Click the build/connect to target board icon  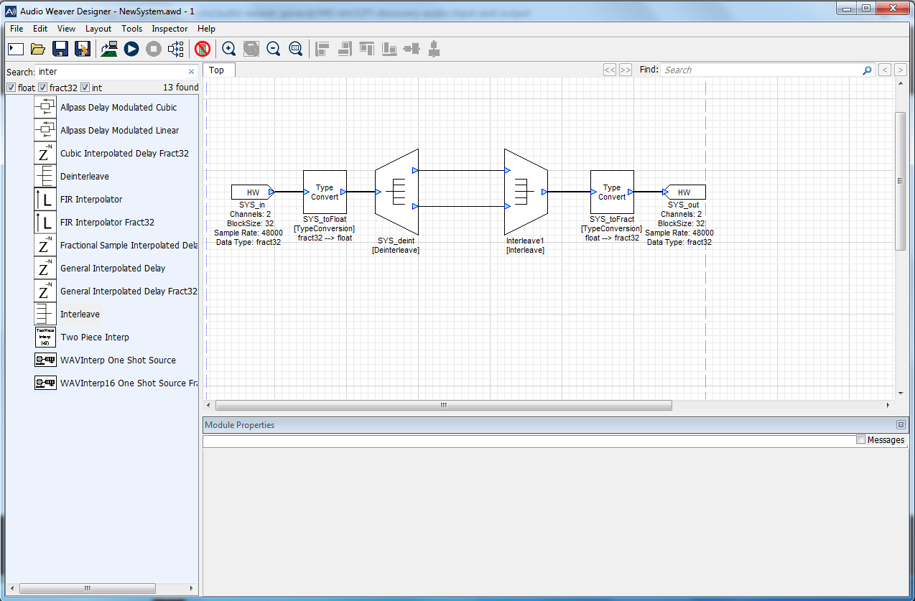[109, 49]
